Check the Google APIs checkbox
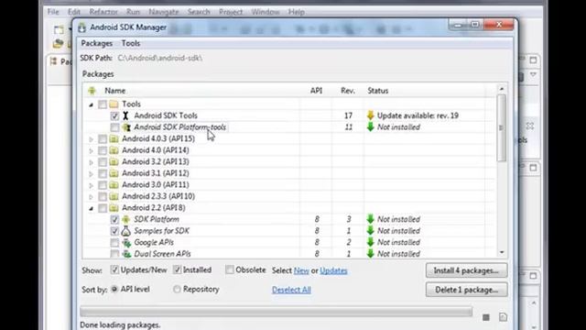Screen dimensions: 586x330 (x=114, y=243)
